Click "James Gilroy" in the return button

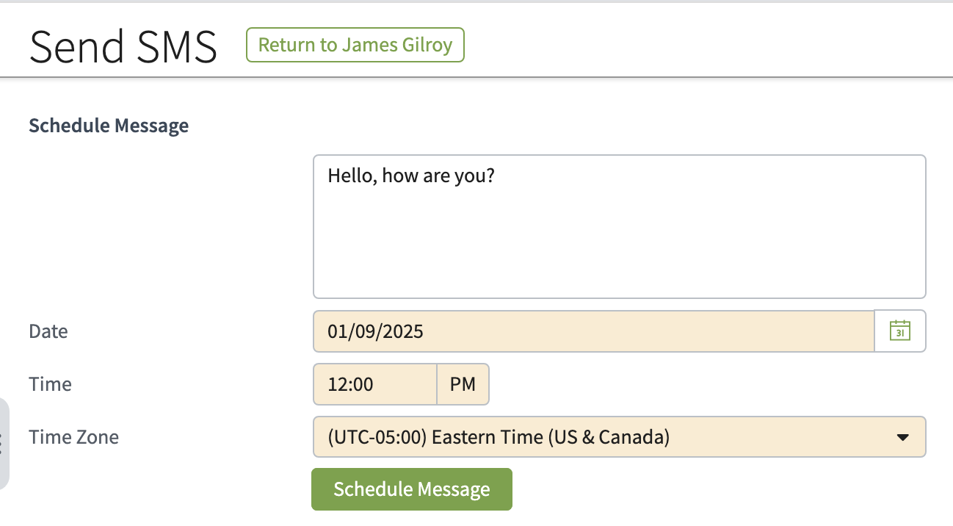[x=397, y=46]
